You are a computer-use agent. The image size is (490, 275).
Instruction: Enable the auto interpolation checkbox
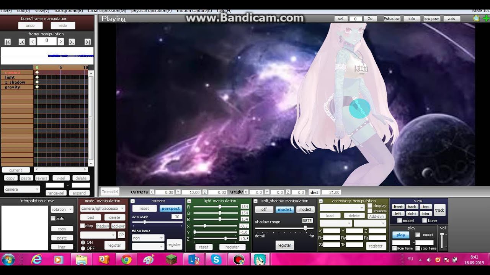pos(53,218)
